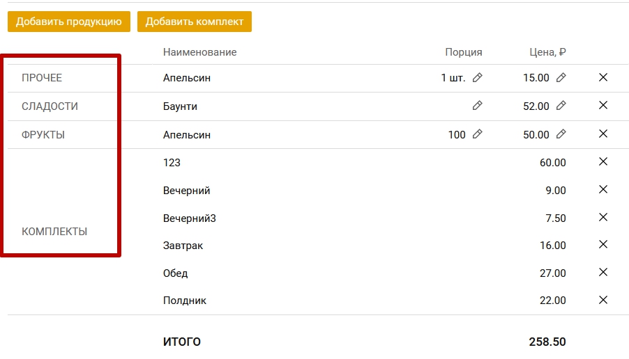Remove Вечерний set with X icon
Viewport: 629px width, 359px height.
603,189
